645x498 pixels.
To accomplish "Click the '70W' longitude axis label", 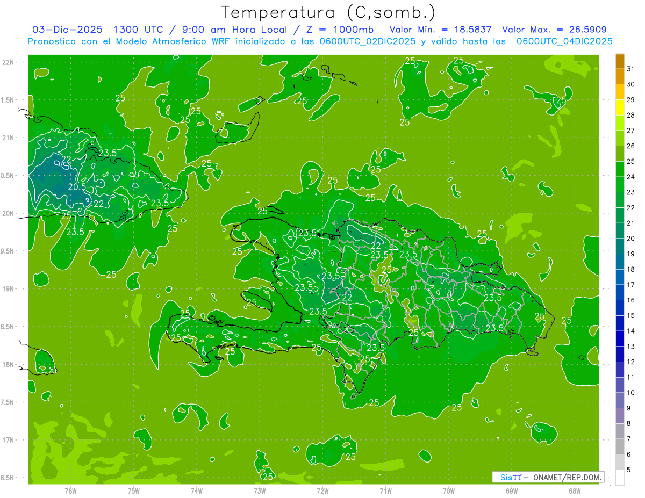I will click(449, 490).
